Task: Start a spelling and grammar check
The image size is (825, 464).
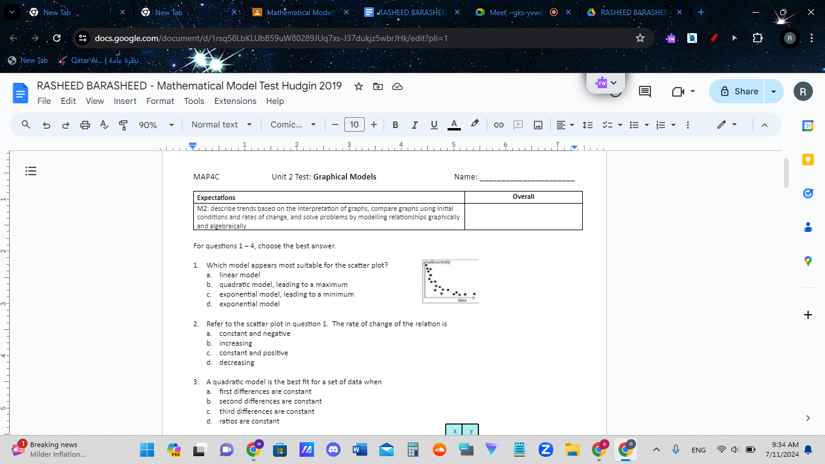Action: click(104, 124)
